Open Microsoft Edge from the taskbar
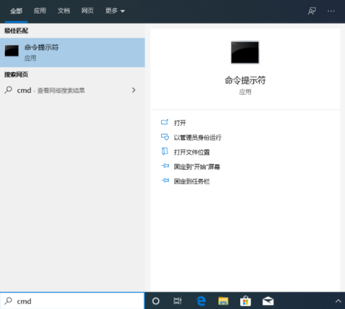Screen dimensions: 345x309 201,301
